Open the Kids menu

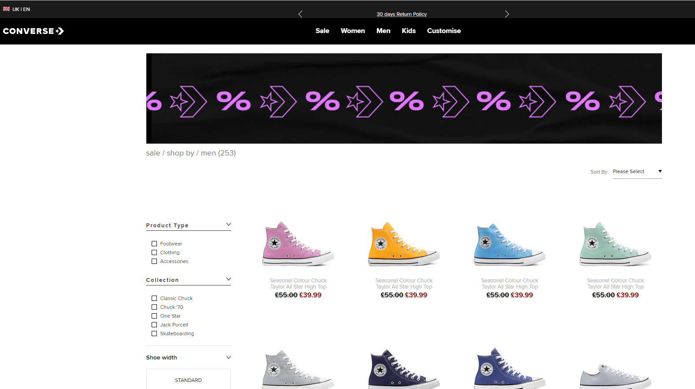pos(409,31)
